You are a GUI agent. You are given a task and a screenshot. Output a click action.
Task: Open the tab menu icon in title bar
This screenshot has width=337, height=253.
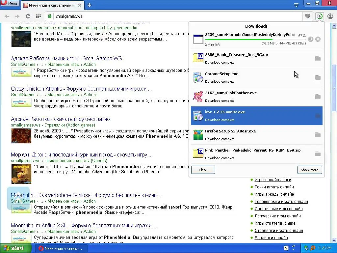296,5
